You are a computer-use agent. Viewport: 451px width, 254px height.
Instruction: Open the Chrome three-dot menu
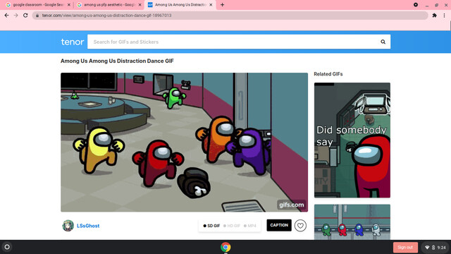444,16
